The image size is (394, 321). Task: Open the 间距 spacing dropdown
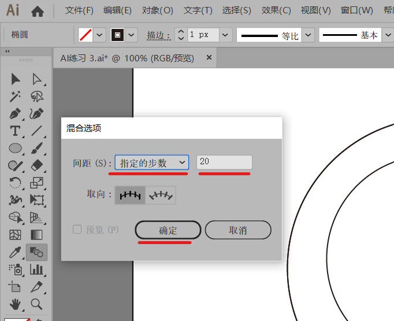[x=152, y=163]
